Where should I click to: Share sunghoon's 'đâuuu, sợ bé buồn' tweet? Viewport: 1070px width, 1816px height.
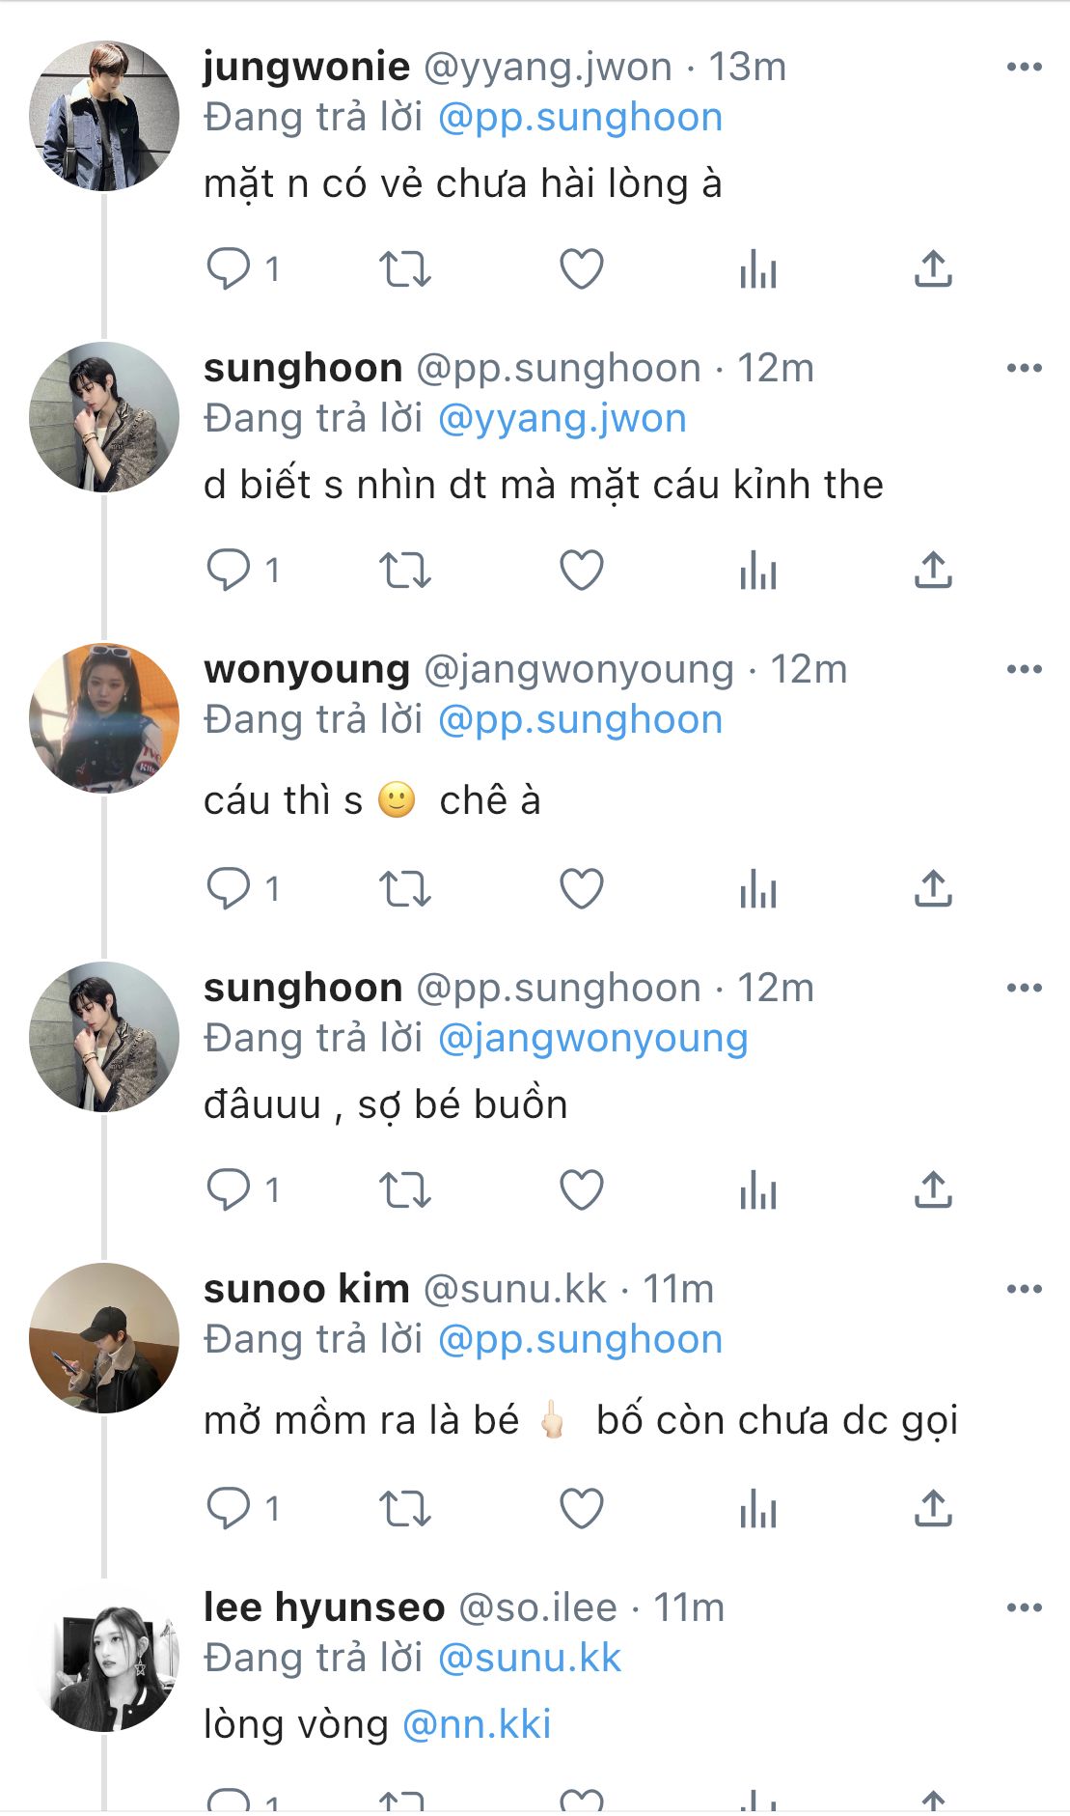pos(933,1190)
